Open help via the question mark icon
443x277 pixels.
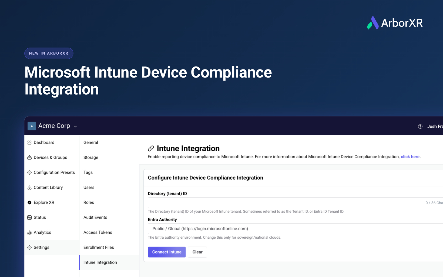click(x=420, y=126)
